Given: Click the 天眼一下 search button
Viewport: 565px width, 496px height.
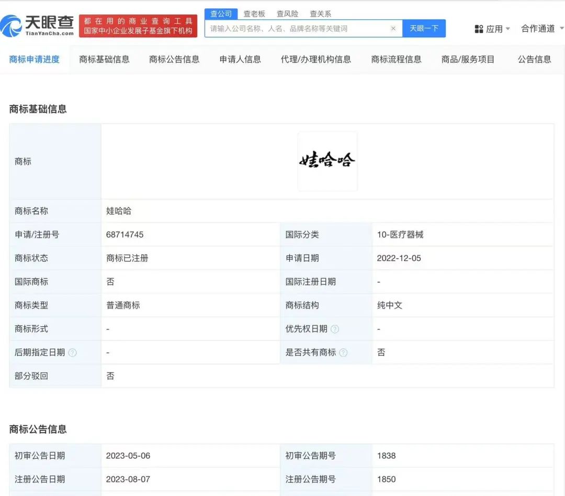Looking at the screenshot, I should (424, 28).
